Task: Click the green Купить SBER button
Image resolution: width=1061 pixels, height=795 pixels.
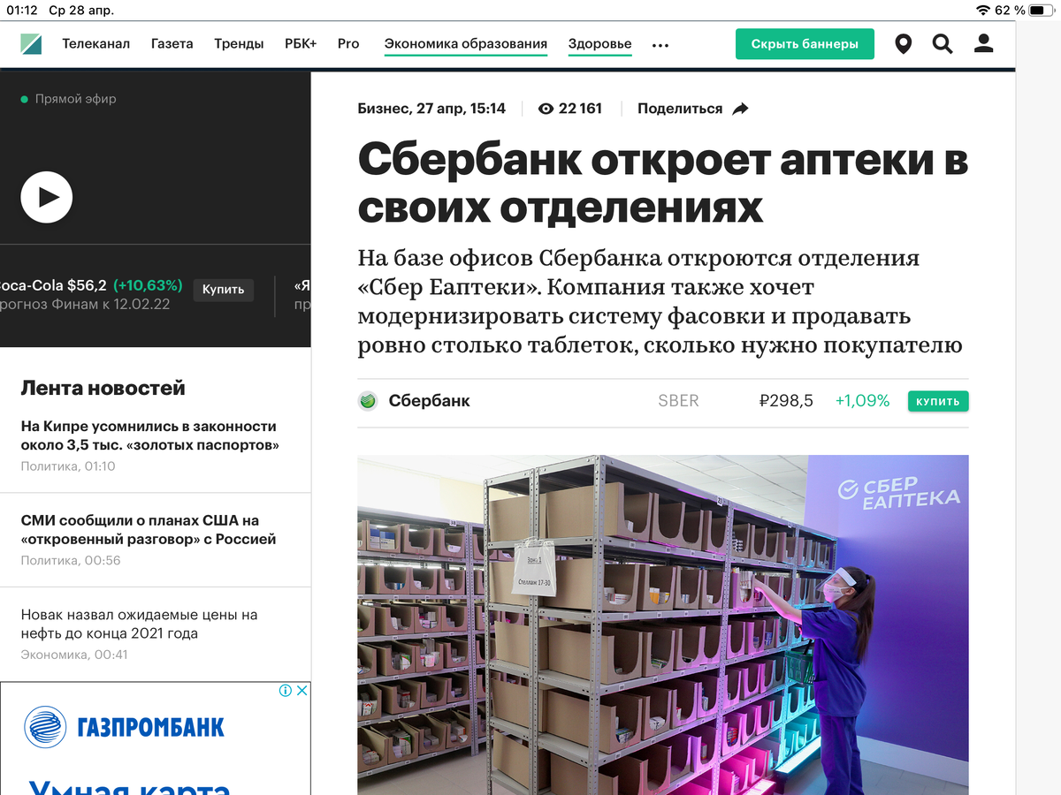Action: pyautogui.click(x=938, y=401)
